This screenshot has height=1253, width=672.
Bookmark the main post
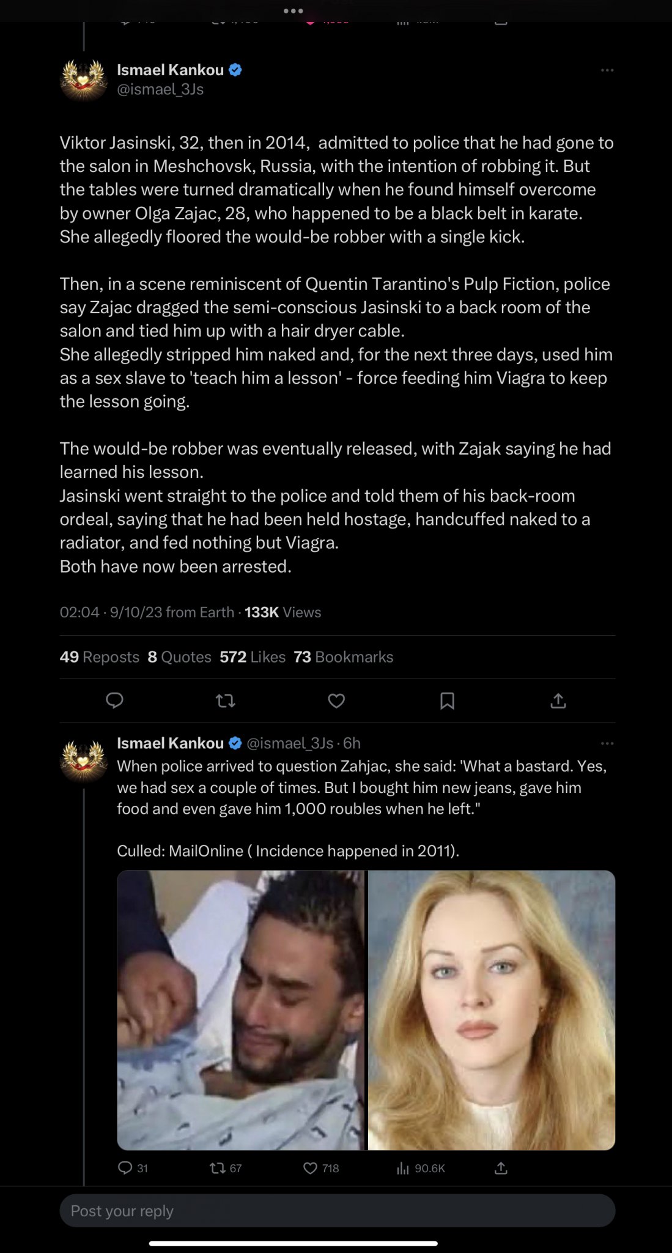pos(447,700)
